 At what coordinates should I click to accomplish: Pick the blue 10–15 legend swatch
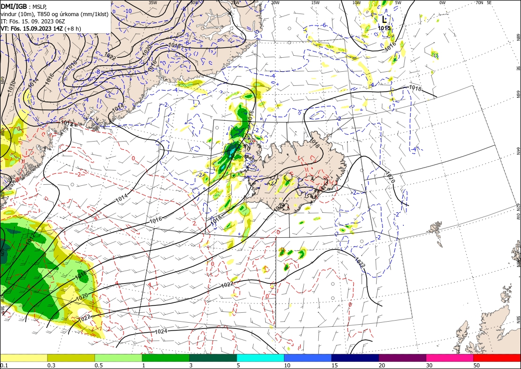click(x=308, y=358)
